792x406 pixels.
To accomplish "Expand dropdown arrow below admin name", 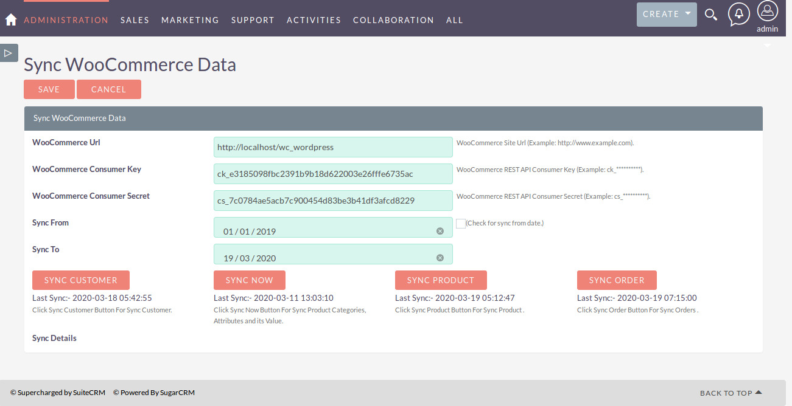I will pos(767,46).
